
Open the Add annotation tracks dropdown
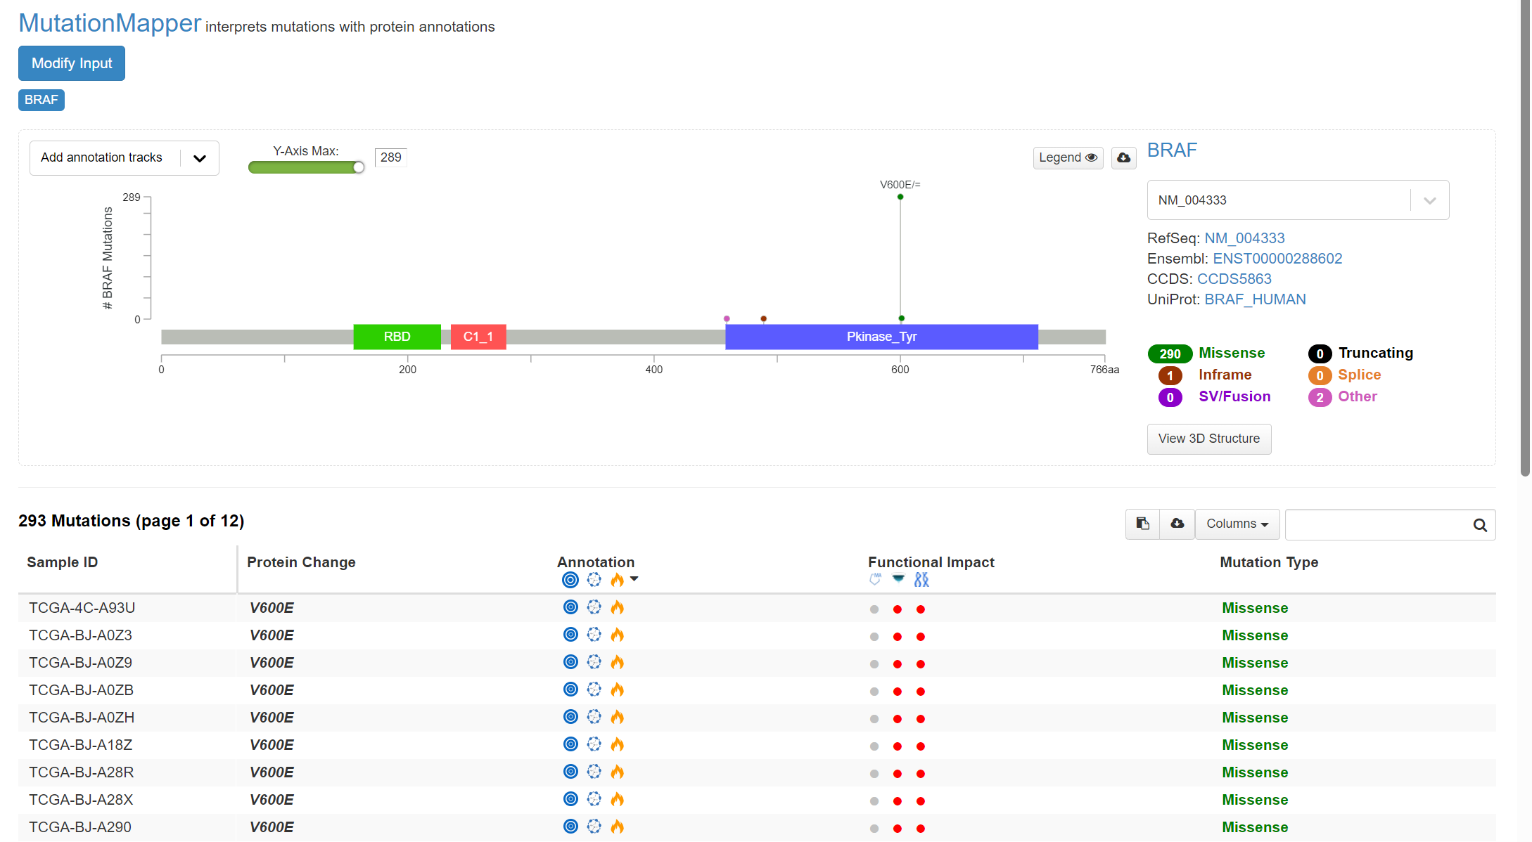pyautogui.click(x=125, y=158)
